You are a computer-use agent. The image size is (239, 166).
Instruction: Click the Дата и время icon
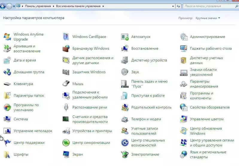[7, 60]
